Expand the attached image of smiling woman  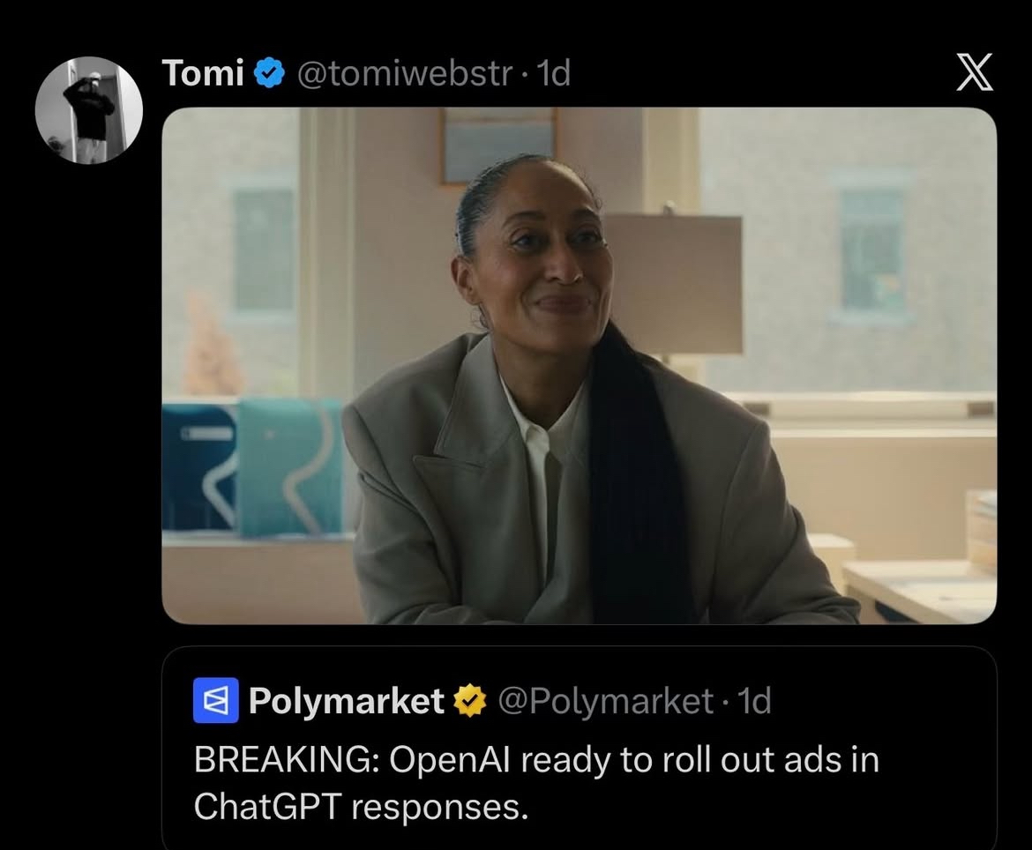coord(580,366)
